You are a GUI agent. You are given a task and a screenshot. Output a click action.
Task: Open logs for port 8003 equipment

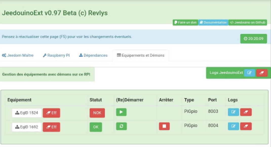pyautogui.click(x=233, y=112)
